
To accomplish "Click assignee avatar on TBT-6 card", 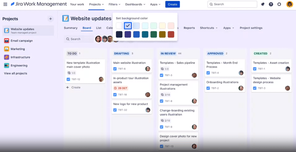I will [148, 69].
